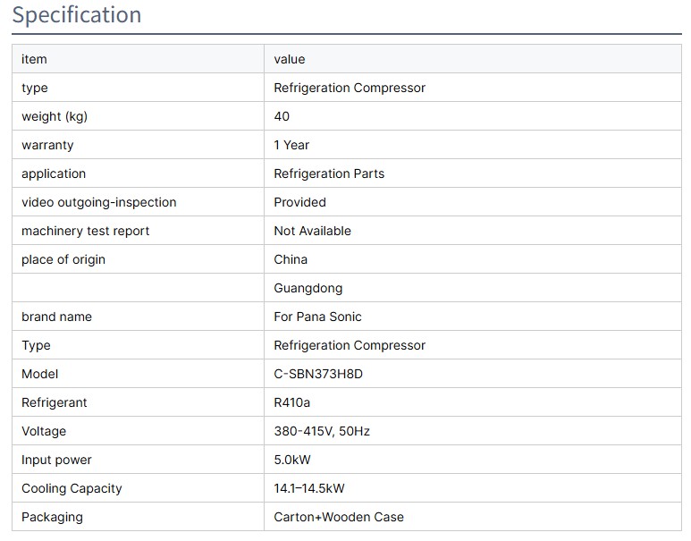Click the 'value' column header cell
The image size is (691, 541).
tap(290, 59)
